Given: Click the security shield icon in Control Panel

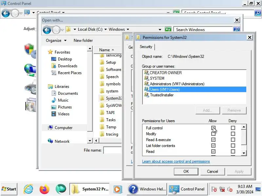Looking at the screenshot, I should pyautogui.click(x=30, y=50).
